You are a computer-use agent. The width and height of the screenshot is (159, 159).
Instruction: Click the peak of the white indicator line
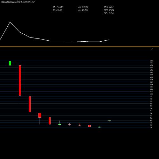click(10, 22)
